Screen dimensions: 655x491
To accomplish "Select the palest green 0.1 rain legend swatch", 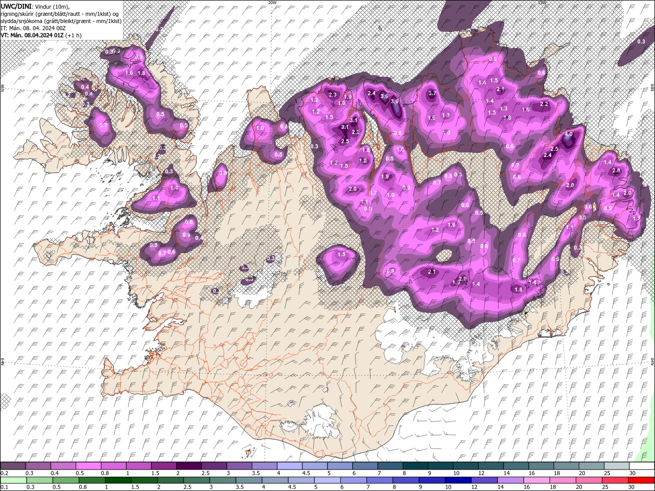I will tap(13, 480).
